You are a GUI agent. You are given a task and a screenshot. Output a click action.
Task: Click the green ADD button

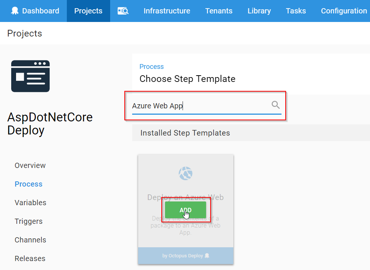click(x=186, y=210)
